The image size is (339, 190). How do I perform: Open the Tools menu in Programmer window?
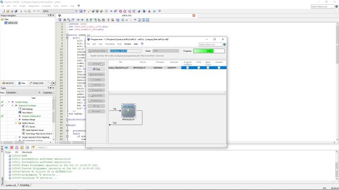pos(119,44)
